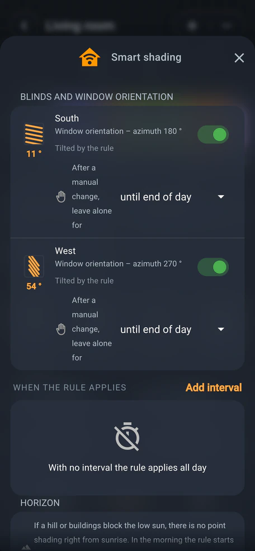Screen dimensions: 255x551
Task: Open the West blinds tilt icon
Action: coord(34,266)
